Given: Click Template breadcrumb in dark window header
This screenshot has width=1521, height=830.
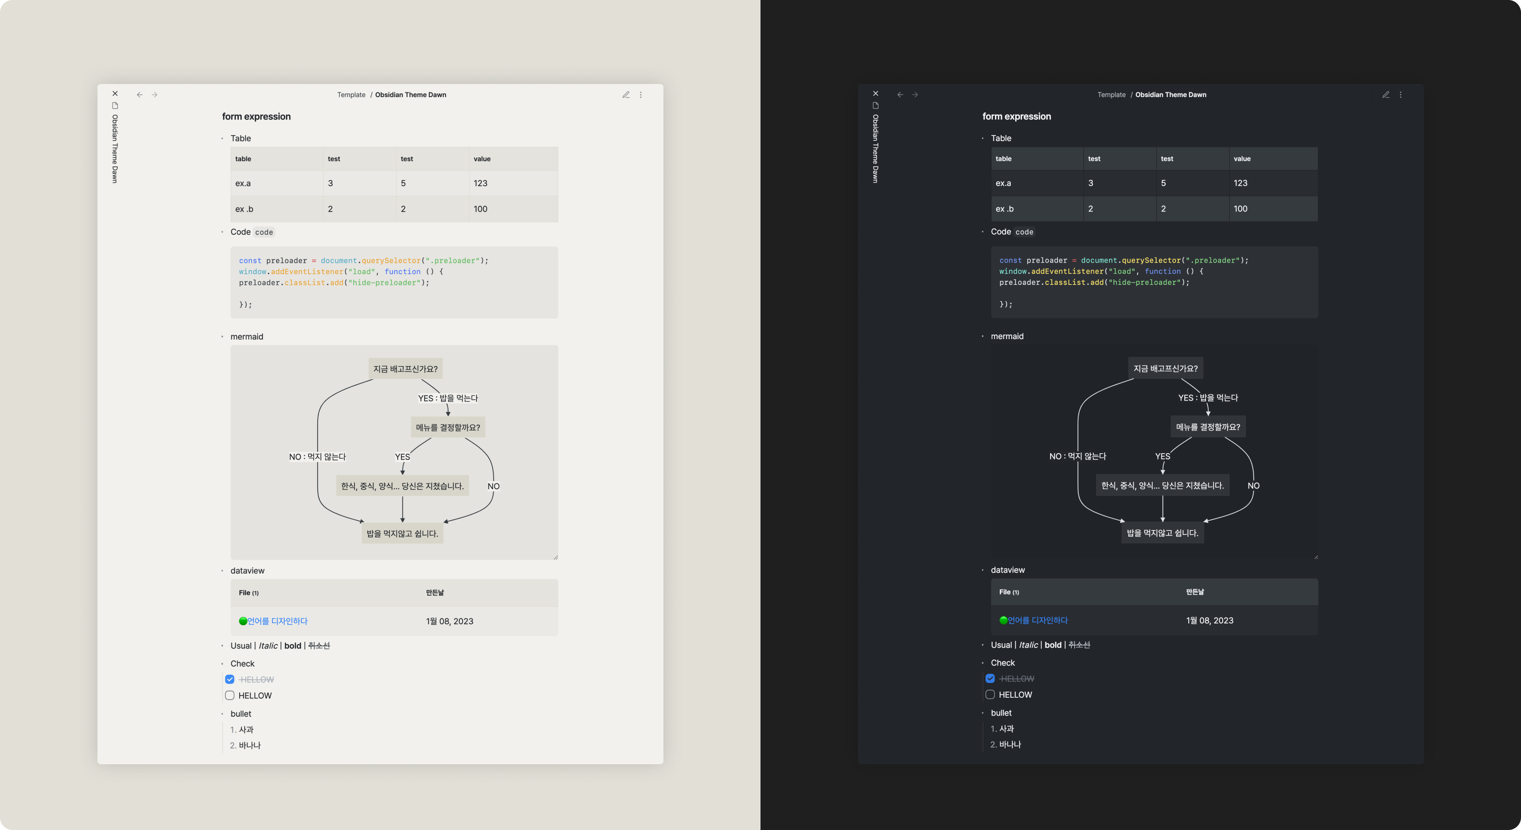Looking at the screenshot, I should 1111,95.
